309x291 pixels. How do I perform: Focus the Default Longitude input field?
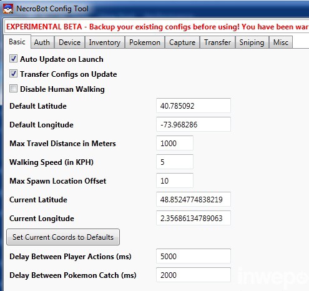[194, 124]
